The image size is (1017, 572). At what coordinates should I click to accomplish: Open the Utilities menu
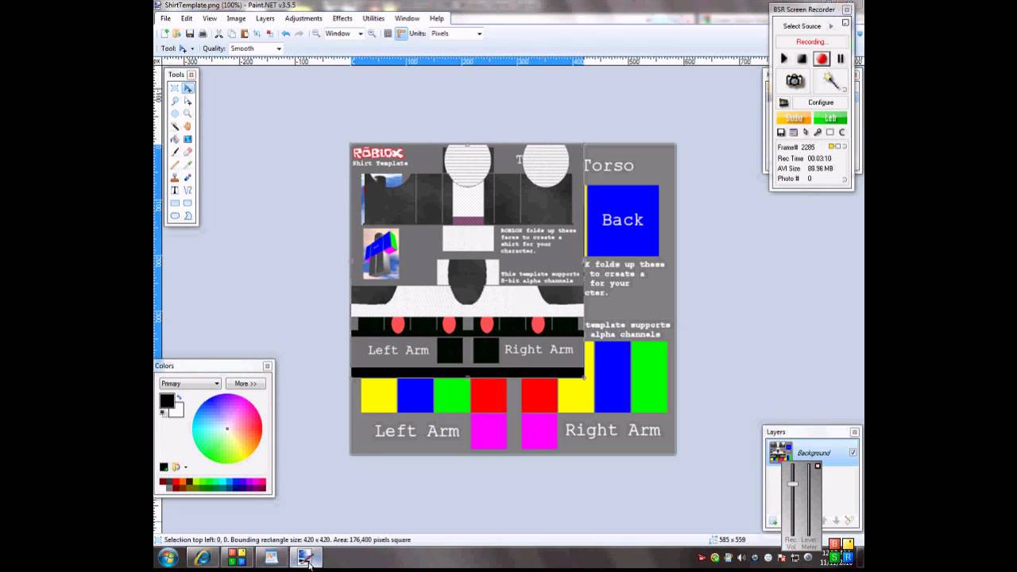point(373,18)
